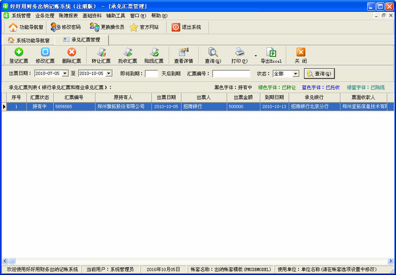Click the horizontal scrollbar right arrow
This screenshot has height=275, width=396.
coord(390,261)
